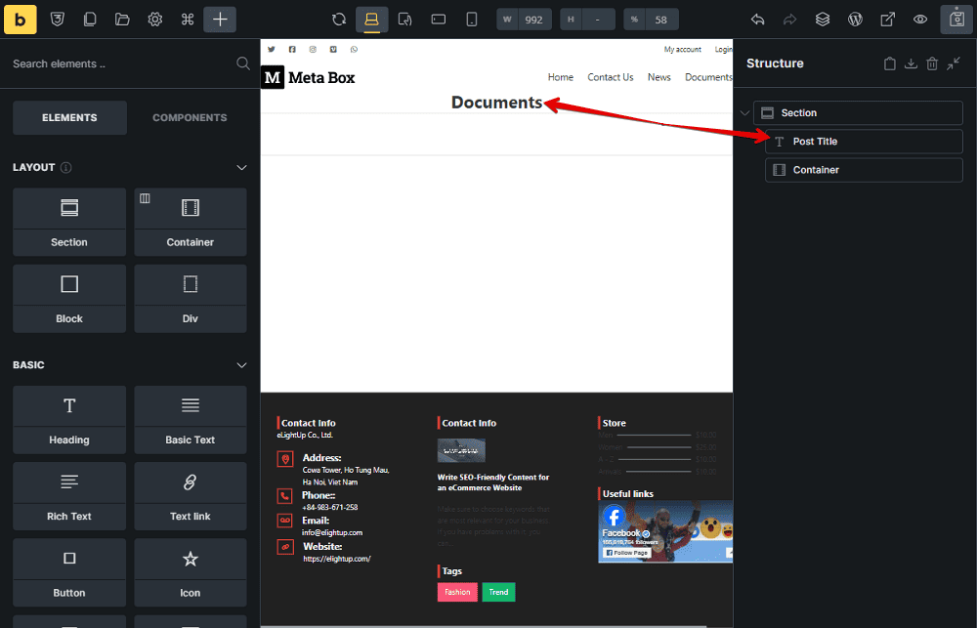Switch to mobile portrait breakpoint
This screenshot has width=977, height=628.
pyautogui.click(x=472, y=19)
